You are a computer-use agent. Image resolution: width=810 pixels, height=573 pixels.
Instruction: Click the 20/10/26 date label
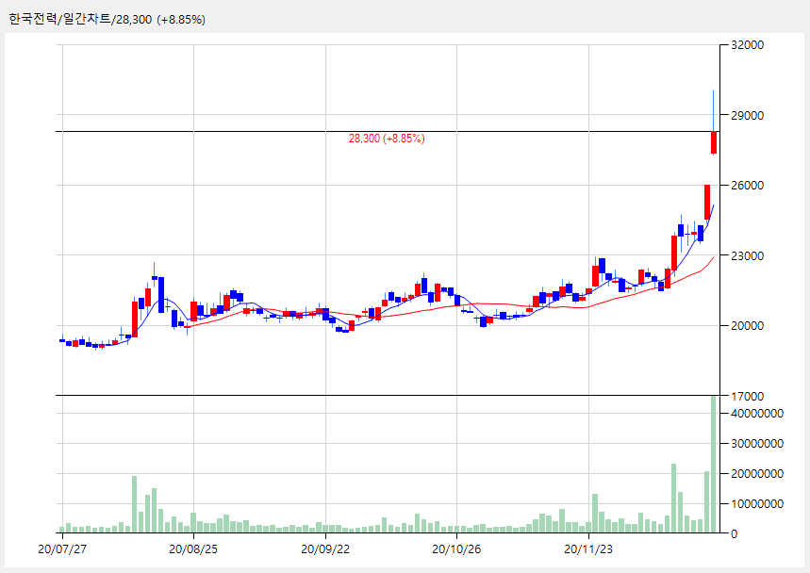pos(456,548)
